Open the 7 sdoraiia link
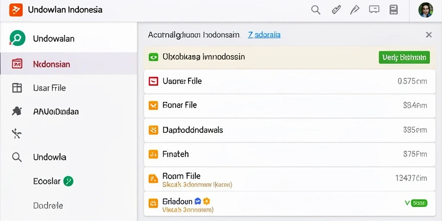The image size is (442, 221). pos(264,35)
